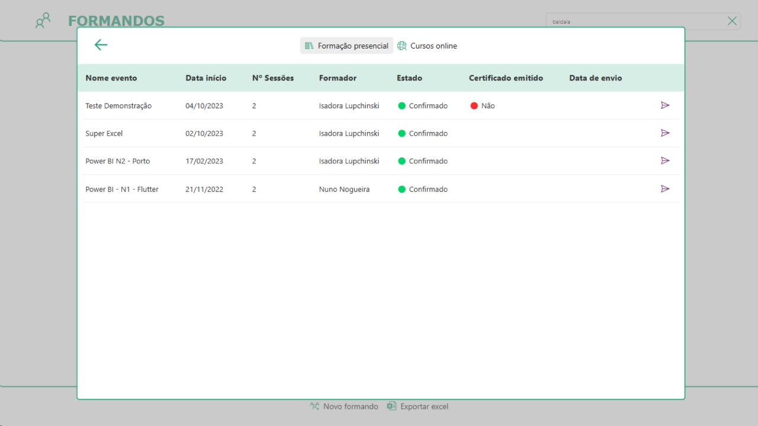
Task: Select the Teste Demonstração event name
Action: point(118,106)
